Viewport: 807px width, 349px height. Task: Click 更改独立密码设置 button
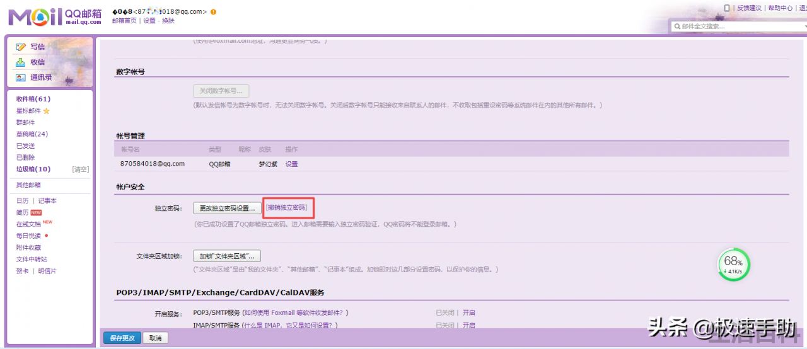point(227,208)
